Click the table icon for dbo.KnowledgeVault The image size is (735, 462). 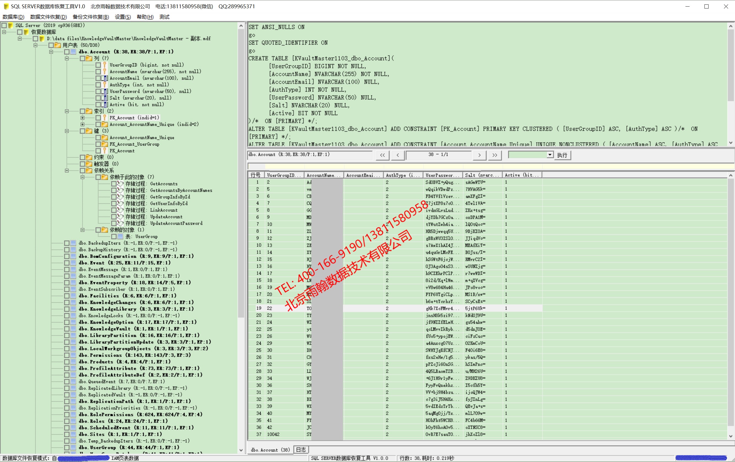pyautogui.click(x=73, y=329)
